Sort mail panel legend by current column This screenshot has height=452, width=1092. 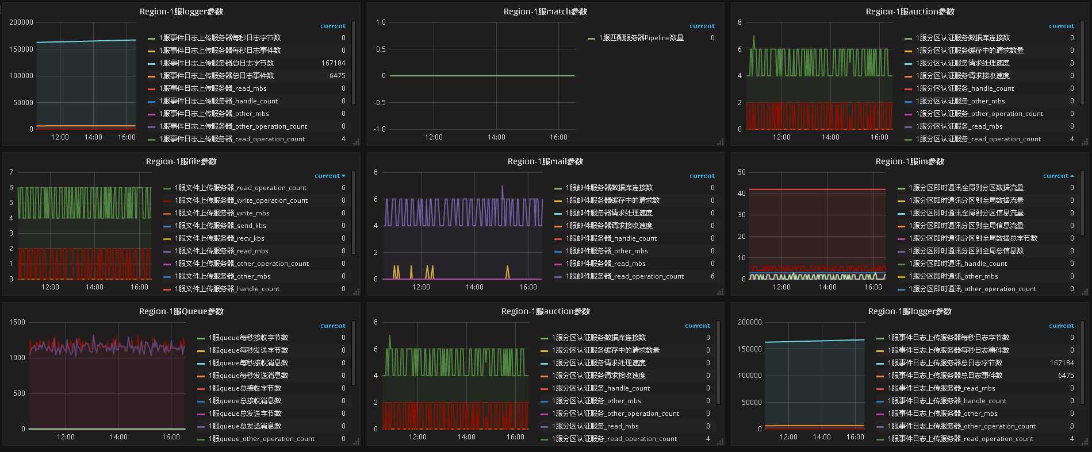click(702, 176)
